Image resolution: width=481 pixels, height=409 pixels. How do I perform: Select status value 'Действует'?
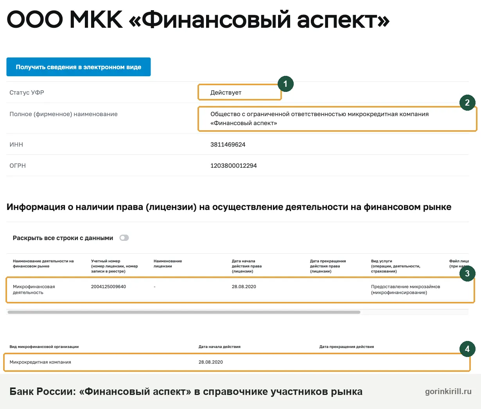(226, 93)
